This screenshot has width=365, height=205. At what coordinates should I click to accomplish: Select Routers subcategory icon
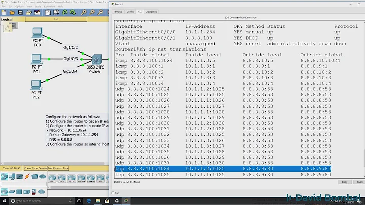(4, 192)
